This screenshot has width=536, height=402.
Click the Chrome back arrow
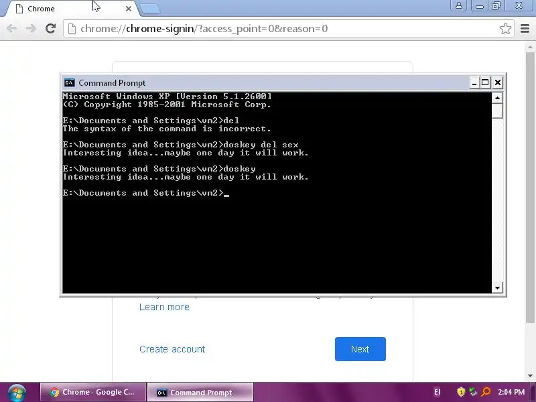pos(11,28)
